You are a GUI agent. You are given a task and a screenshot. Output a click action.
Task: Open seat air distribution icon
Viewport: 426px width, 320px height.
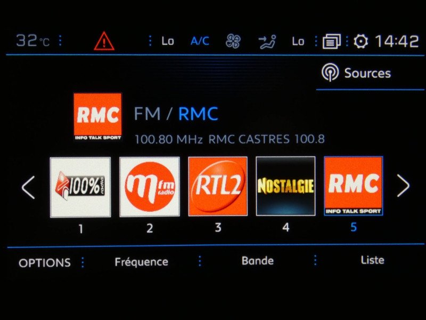(267, 42)
